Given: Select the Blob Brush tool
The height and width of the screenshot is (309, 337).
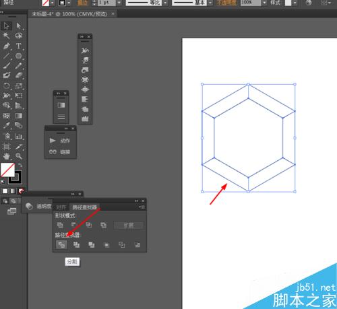Looking at the screenshot, I should pos(6,75).
